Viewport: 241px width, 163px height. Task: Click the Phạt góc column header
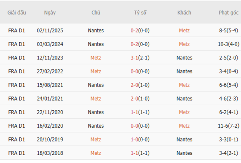click(x=228, y=13)
